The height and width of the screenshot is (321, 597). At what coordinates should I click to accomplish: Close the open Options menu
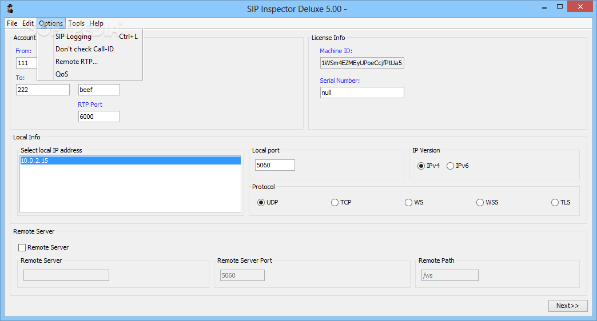[x=51, y=23]
